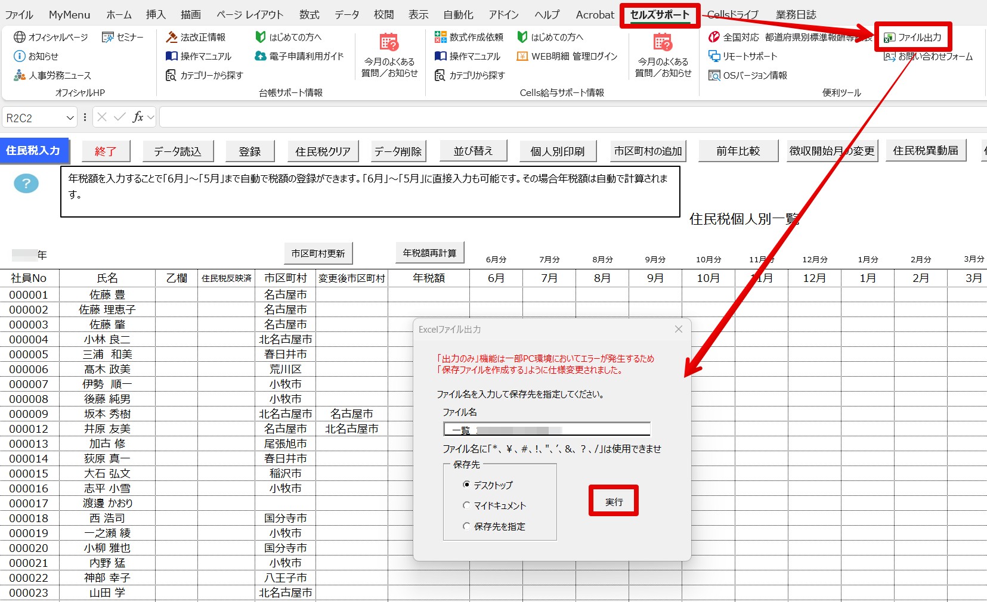The height and width of the screenshot is (602, 987).
Task: Select the マイドキュメント save location
Action: (x=467, y=505)
